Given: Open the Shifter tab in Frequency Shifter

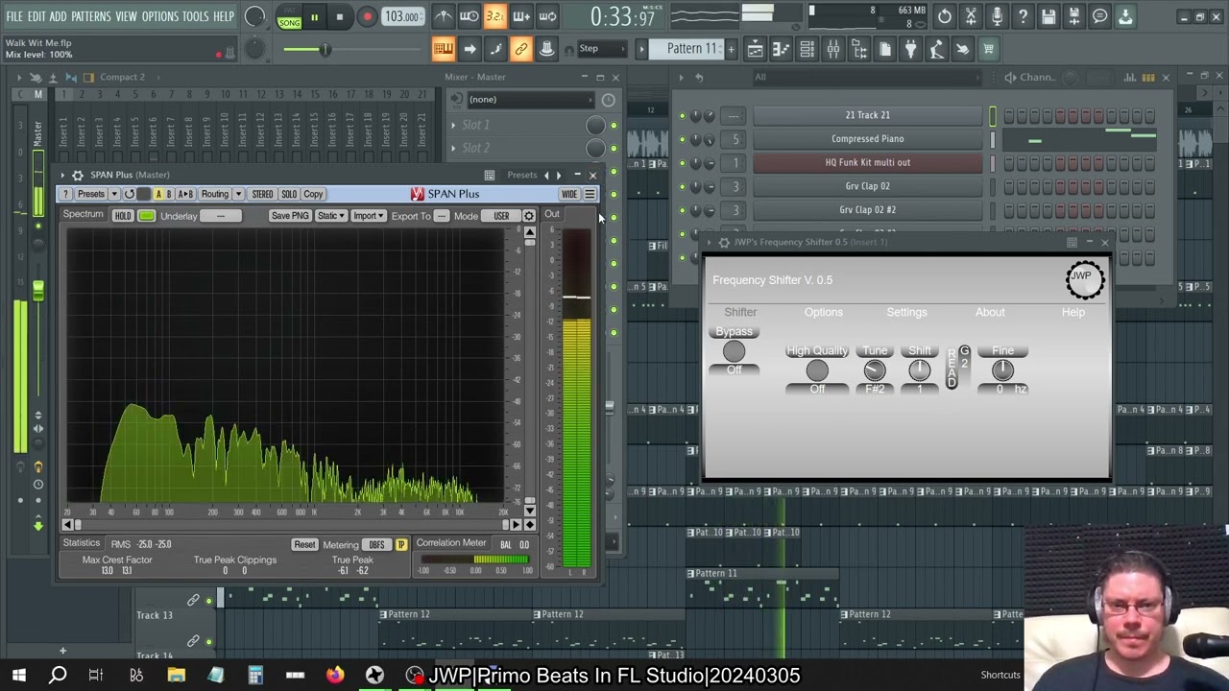Looking at the screenshot, I should pyautogui.click(x=740, y=312).
